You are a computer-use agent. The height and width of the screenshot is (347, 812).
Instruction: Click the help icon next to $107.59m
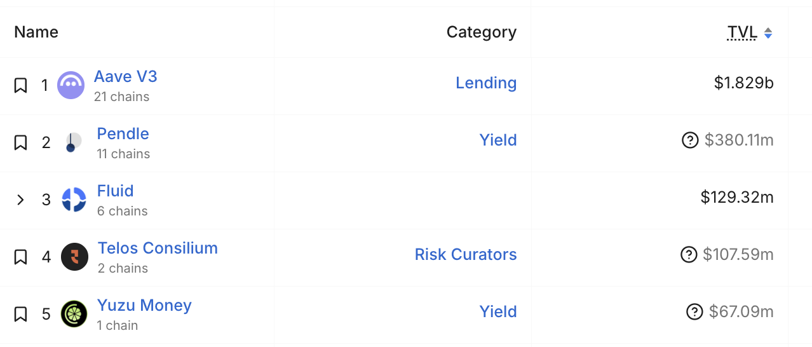click(688, 254)
